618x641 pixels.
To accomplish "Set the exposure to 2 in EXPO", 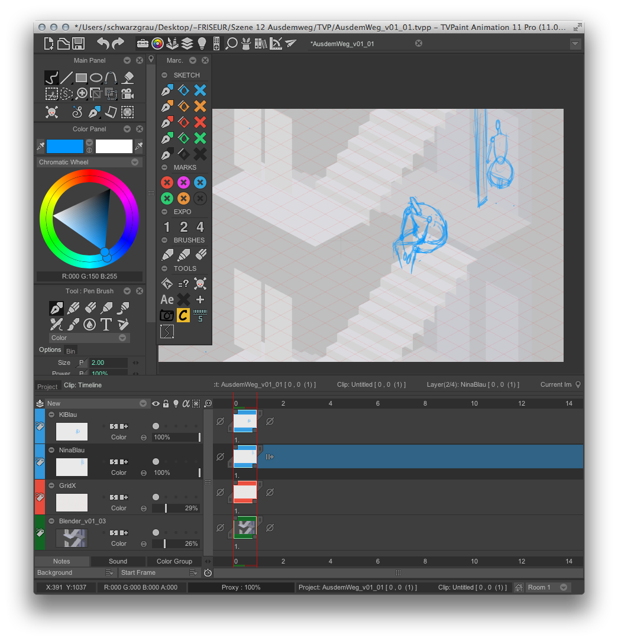I will pos(184,227).
